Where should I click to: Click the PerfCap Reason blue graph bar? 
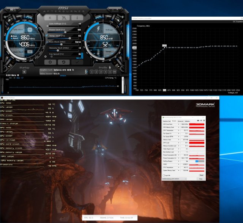click(x=197, y=161)
